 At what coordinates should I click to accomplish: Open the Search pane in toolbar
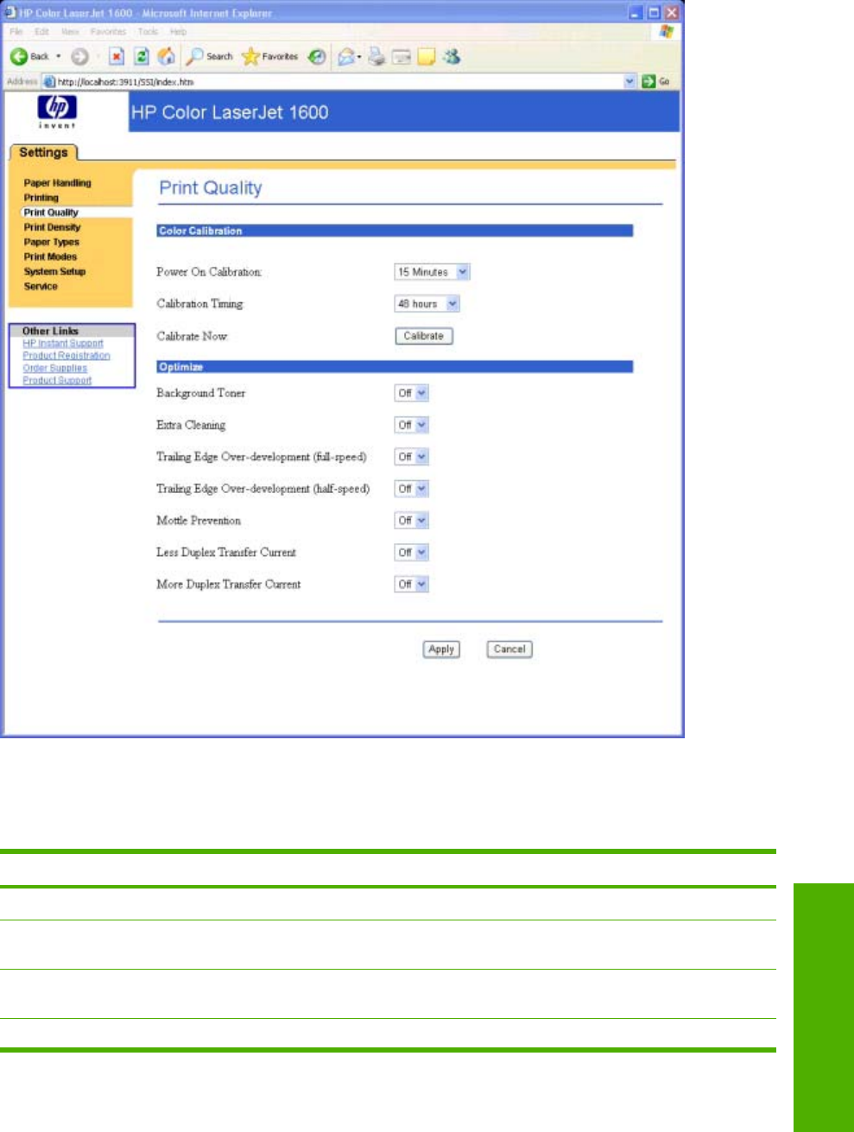[209, 57]
